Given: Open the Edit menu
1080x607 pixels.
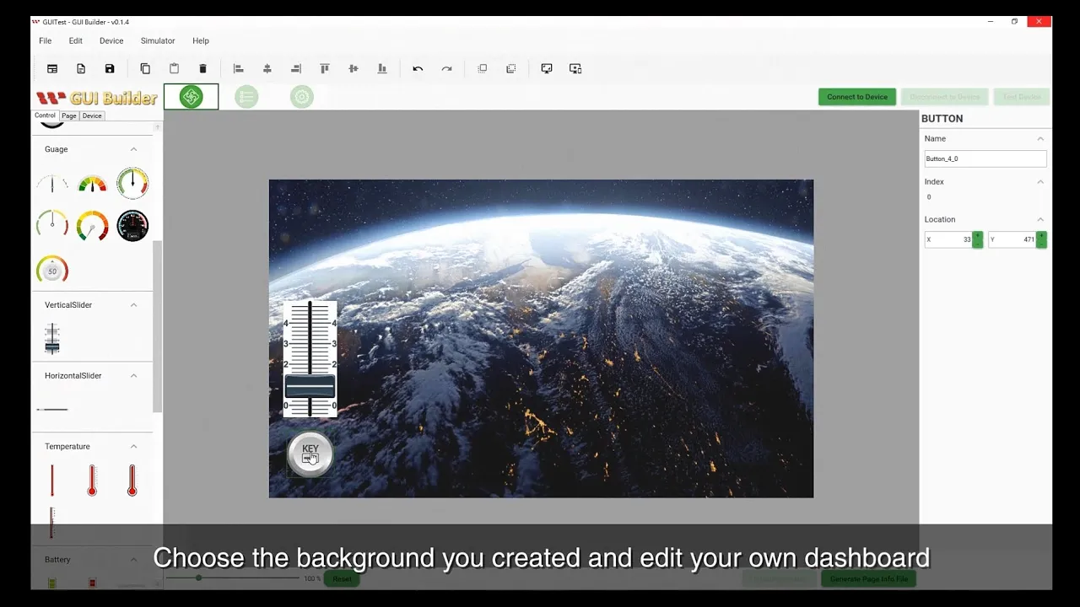Looking at the screenshot, I should [x=76, y=40].
